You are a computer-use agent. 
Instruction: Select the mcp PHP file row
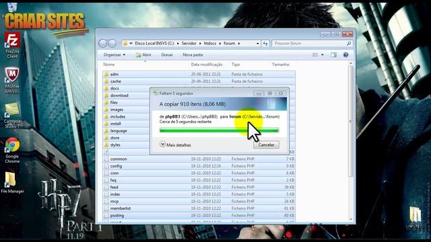point(199,202)
